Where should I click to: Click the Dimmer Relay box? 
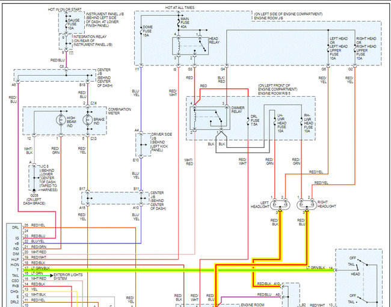(210, 118)
